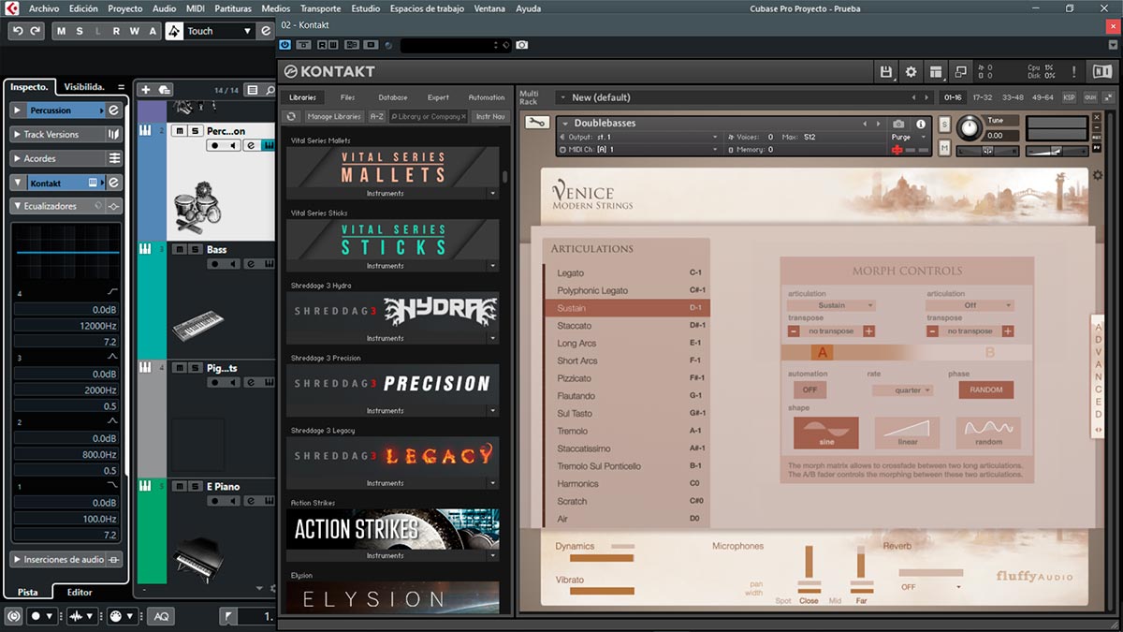Switch to Kontakt Database tab
Viewport: 1123px width, 632px height.
[393, 97]
